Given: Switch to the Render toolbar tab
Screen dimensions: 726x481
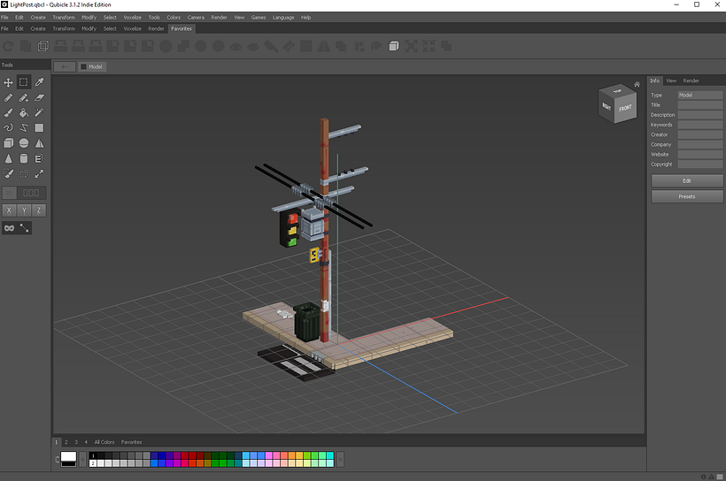Looking at the screenshot, I should click(156, 28).
